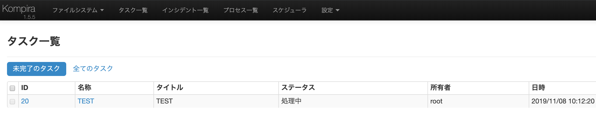Open the スケジューラ page

[289, 10]
